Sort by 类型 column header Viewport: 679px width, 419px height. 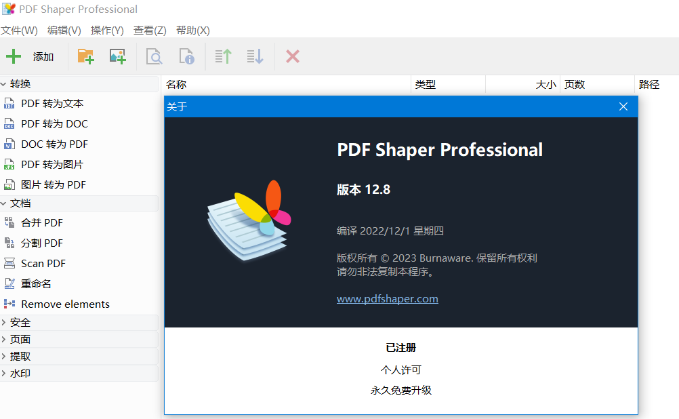point(448,85)
